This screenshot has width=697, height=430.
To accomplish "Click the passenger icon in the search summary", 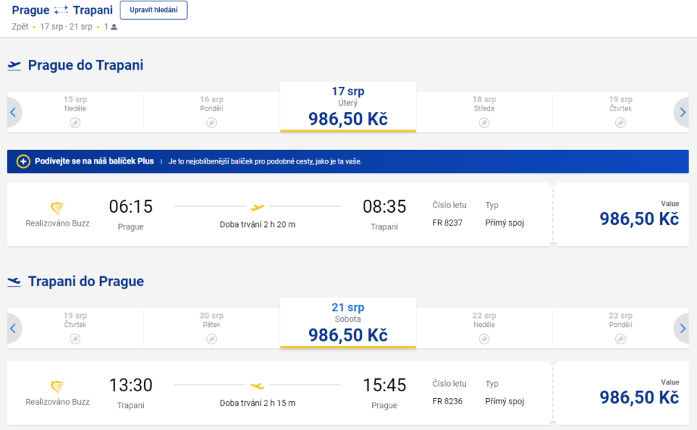I will coord(114,27).
